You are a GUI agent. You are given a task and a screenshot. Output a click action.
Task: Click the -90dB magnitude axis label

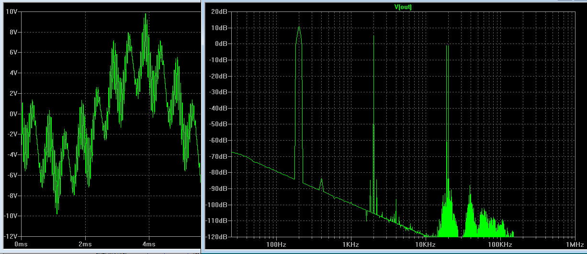pos(218,189)
